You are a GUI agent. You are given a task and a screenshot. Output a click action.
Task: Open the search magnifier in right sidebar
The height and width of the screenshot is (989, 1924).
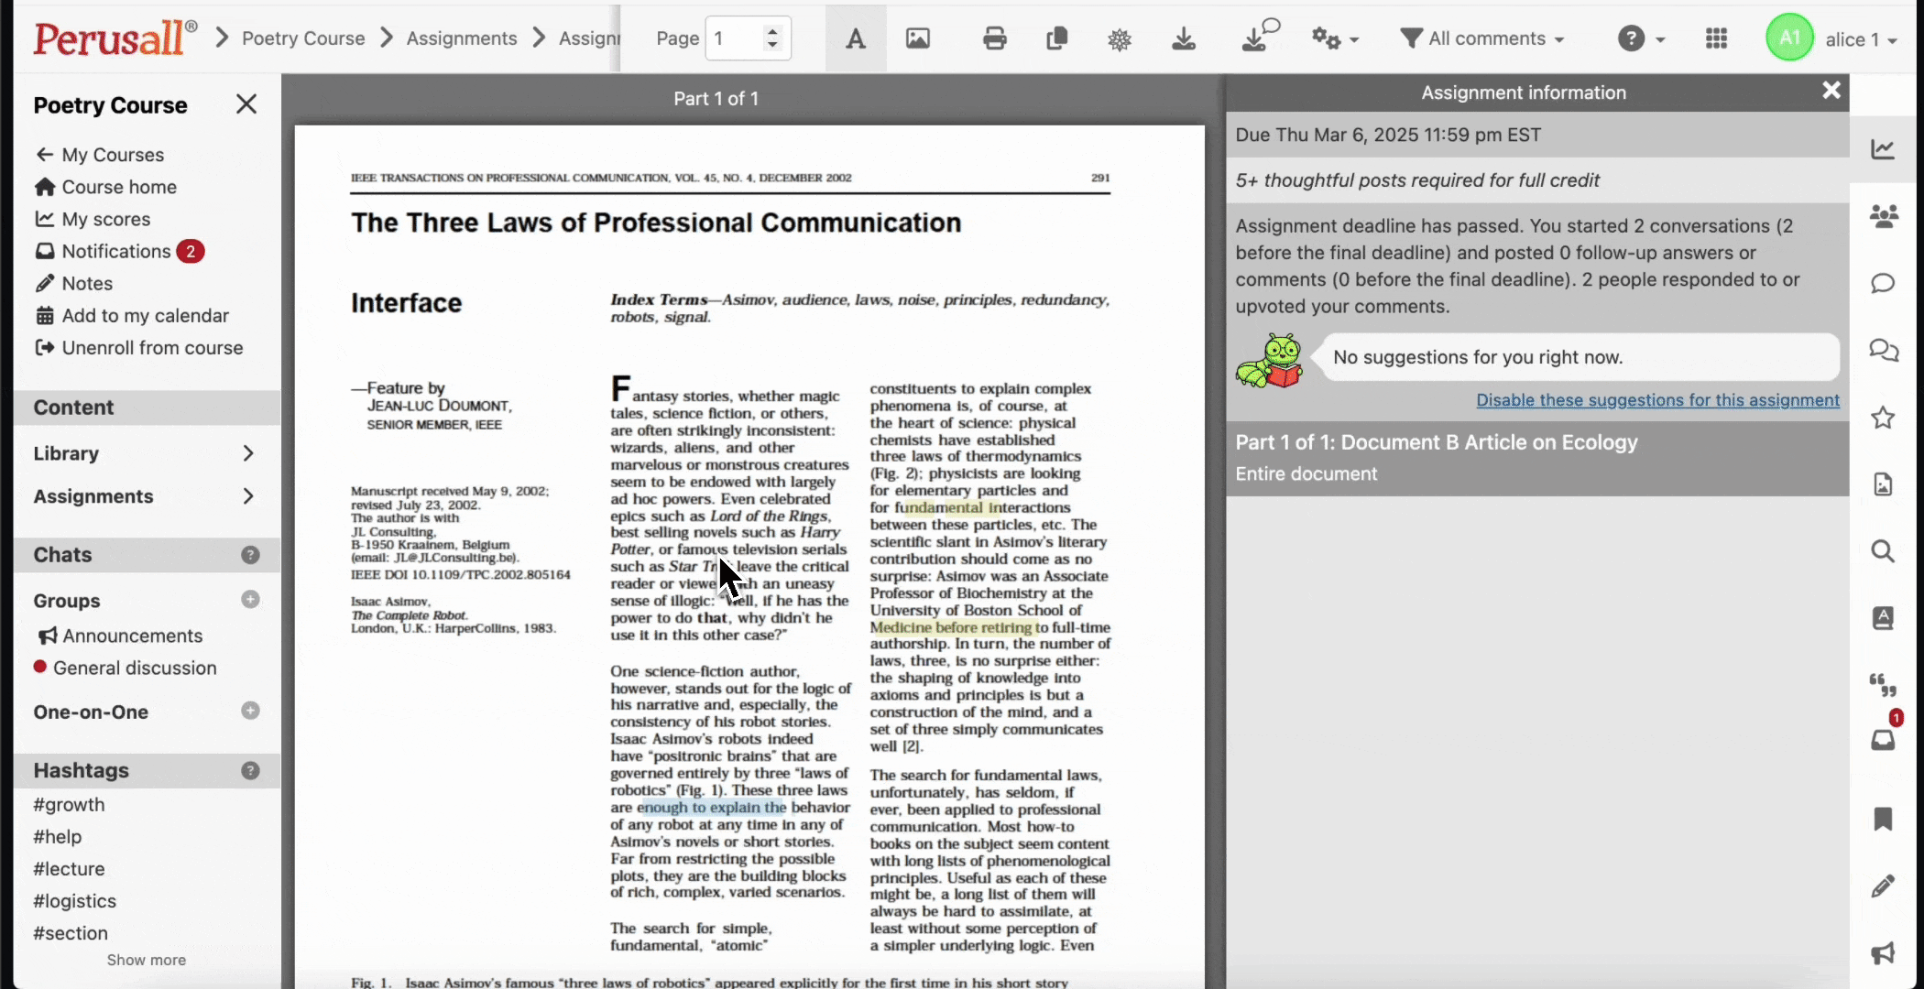pos(1883,551)
